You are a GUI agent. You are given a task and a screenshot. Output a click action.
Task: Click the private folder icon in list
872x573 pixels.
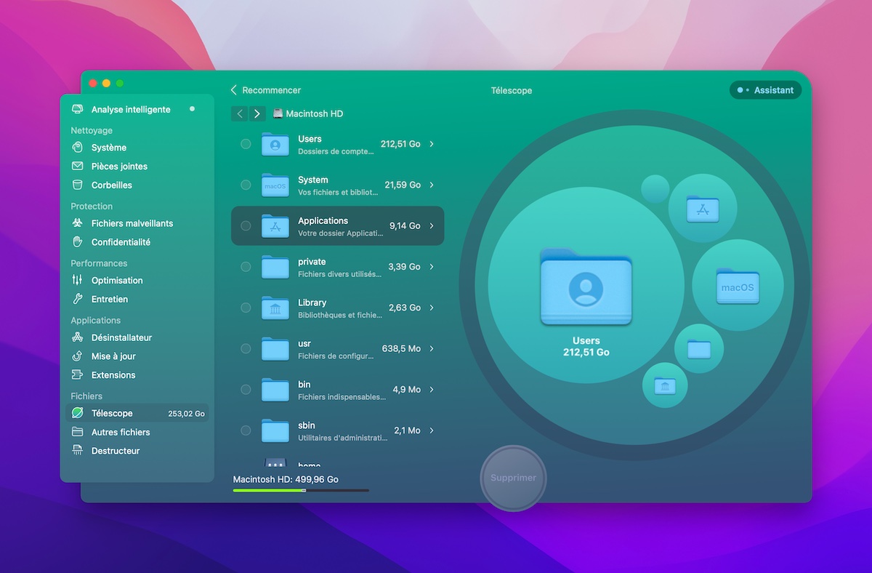[275, 267]
